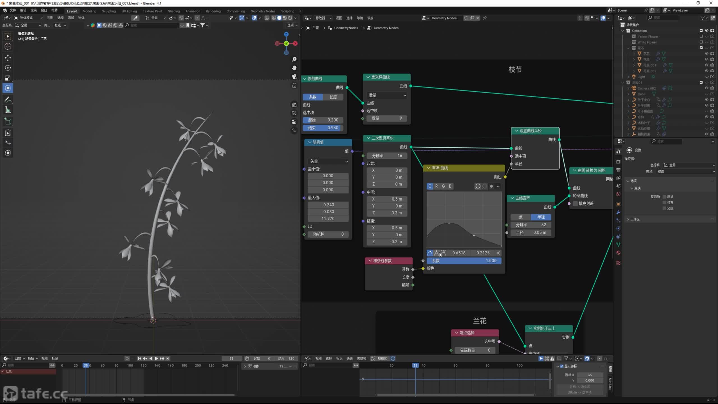The image size is (718, 404).
Task: Switch to the Shading workspace tab
Action: tap(174, 11)
